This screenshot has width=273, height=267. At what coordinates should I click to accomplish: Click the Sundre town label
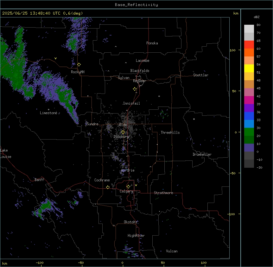click(x=92, y=124)
